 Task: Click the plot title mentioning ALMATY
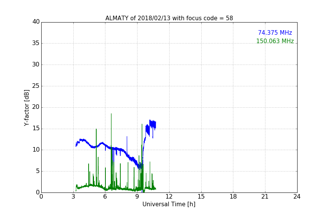pos(169,18)
